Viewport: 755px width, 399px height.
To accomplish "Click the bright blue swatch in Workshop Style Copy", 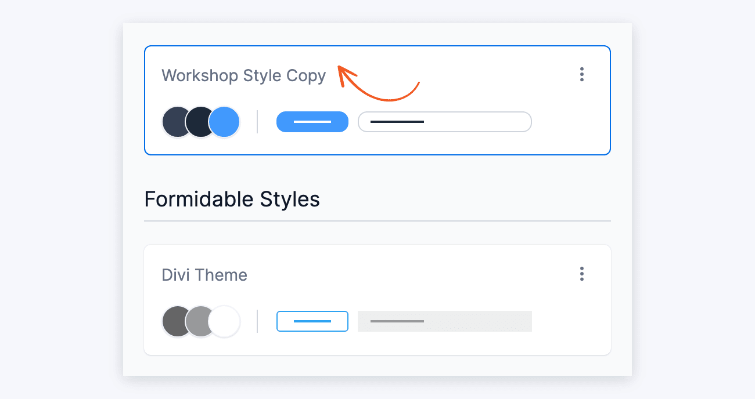I will pyautogui.click(x=224, y=122).
